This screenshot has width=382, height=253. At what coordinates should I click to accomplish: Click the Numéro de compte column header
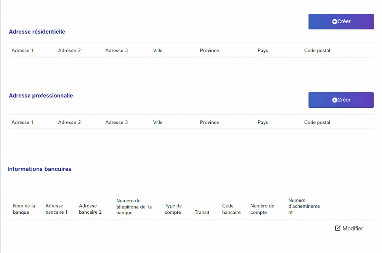262,209
